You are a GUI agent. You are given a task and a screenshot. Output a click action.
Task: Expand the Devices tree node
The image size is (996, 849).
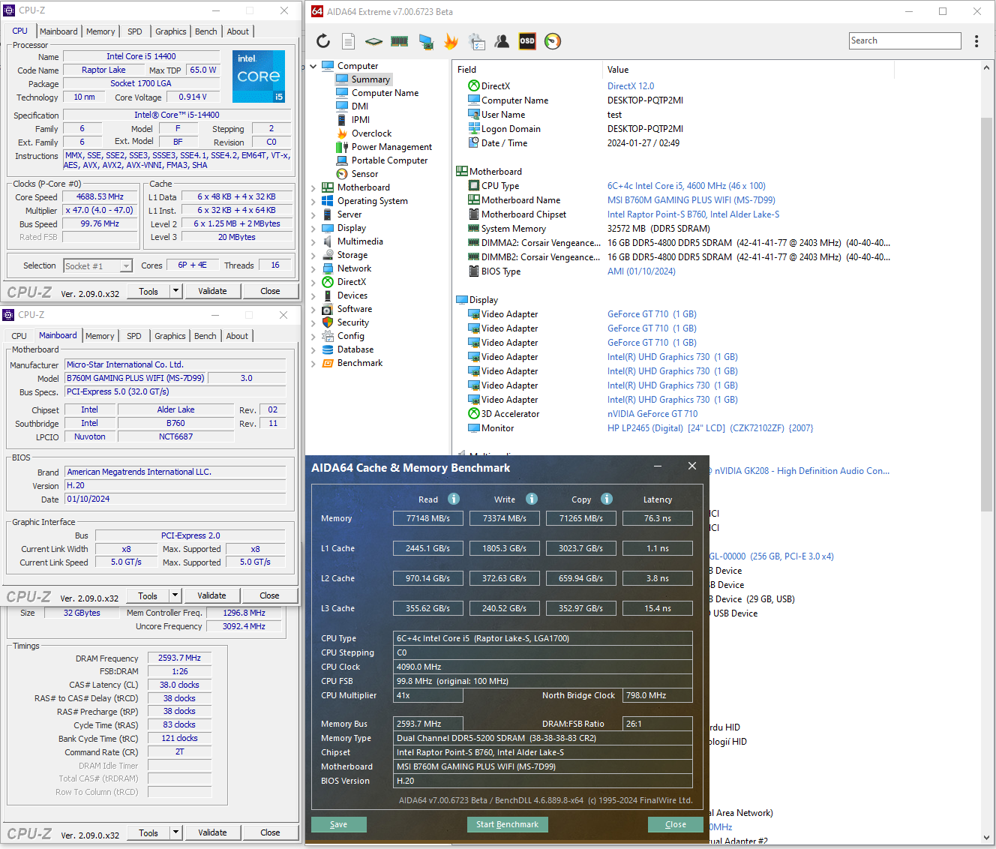pyautogui.click(x=313, y=295)
